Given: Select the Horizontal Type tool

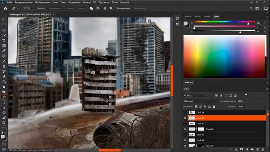Looking at the screenshot, I should [x=4, y=102].
